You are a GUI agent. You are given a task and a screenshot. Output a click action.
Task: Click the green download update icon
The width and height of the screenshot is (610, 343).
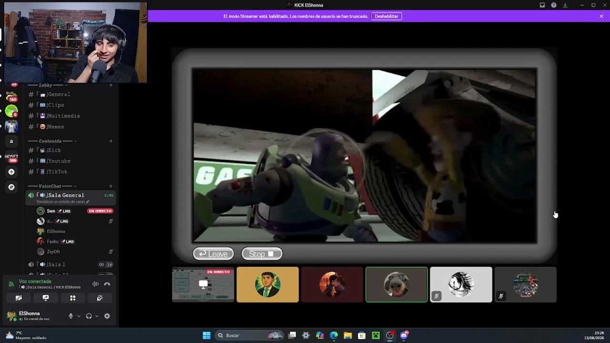(x=565, y=5)
